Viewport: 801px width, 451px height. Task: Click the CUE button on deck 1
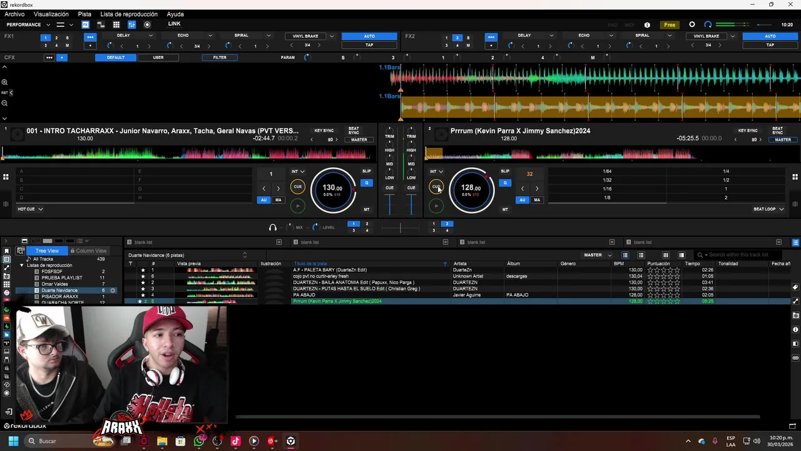(298, 187)
